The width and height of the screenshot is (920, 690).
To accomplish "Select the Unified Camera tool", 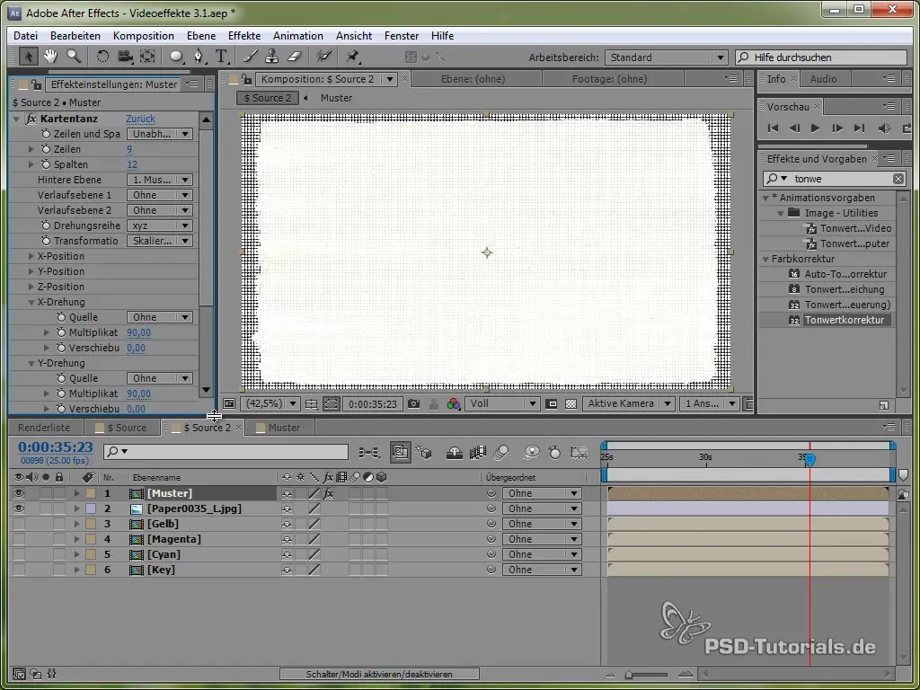I will pos(125,57).
